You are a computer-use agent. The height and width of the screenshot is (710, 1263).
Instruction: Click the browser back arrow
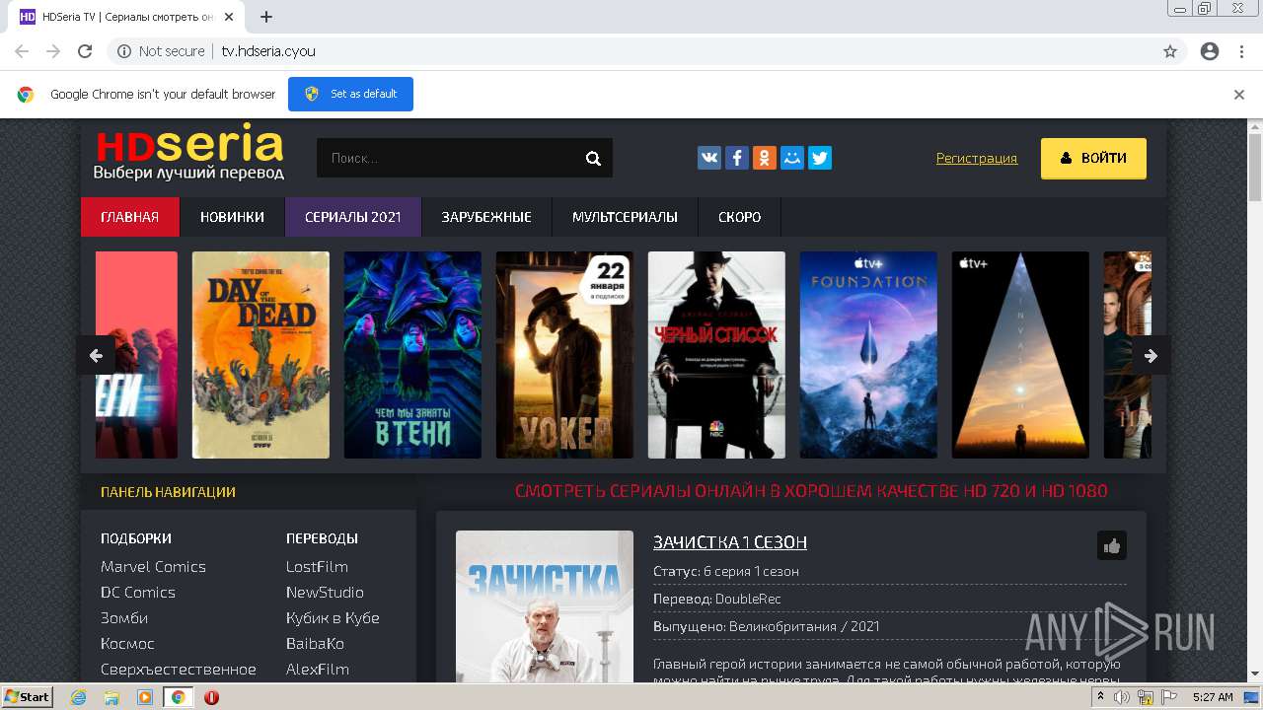22,51
